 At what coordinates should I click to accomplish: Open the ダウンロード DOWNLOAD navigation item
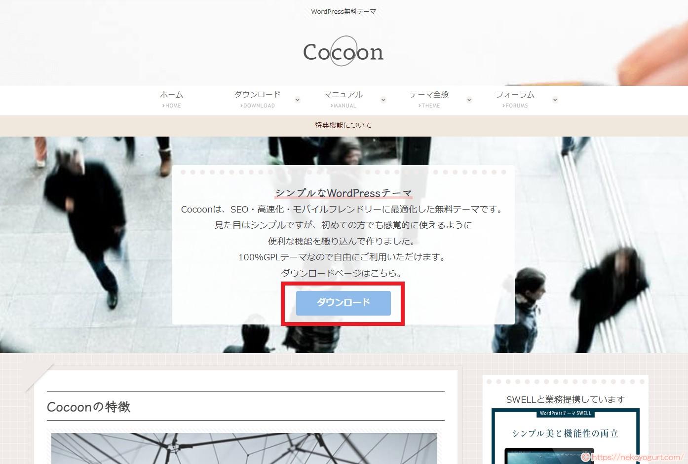(x=257, y=99)
